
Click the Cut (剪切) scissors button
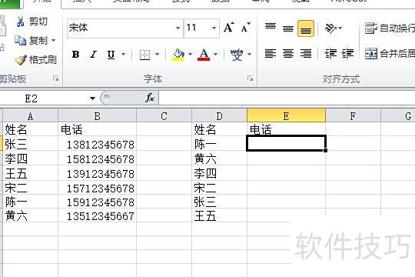point(32,22)
